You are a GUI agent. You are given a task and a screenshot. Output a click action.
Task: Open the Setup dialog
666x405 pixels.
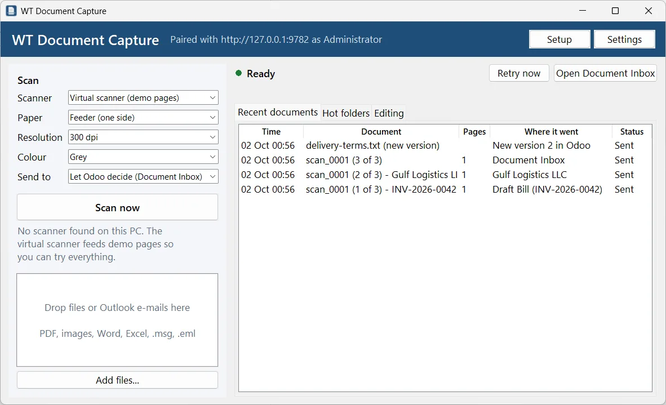pos(560,39)
